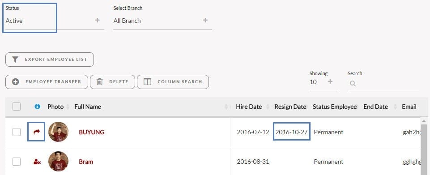The width and height of the screenshot is (430, 175).
Task: Expand the Select Branch dropdown plus sign
Action: pos(205,20)
